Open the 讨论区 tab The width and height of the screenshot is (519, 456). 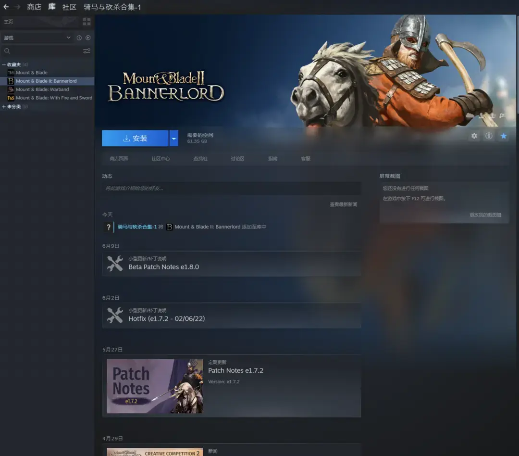click(x=238, y=159)
